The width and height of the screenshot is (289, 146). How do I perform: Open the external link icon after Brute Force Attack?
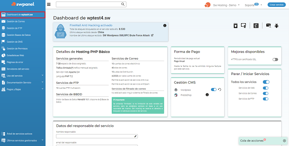click(x=152, y=35)
